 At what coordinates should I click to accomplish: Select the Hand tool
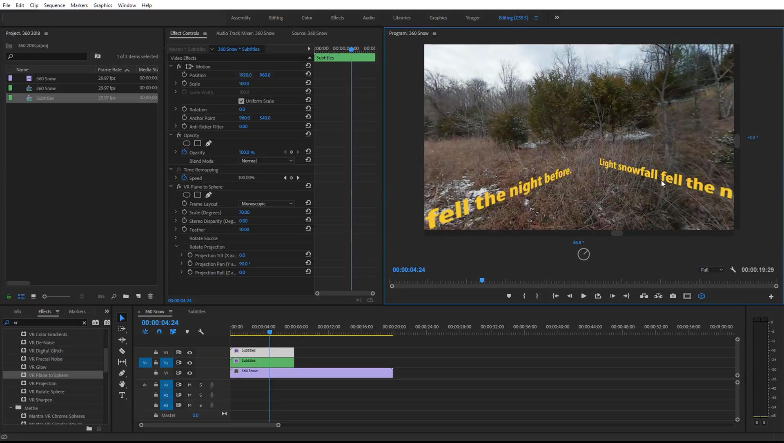click(122, 384)
